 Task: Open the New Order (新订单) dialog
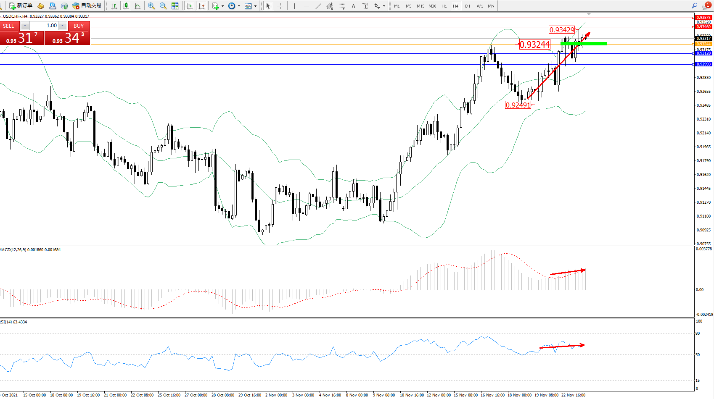(21, 6)
